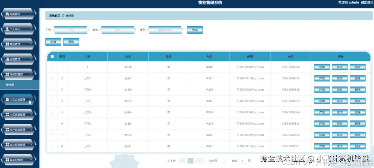
Task: Click the 邮箱 column header
Action: [250, 57]
